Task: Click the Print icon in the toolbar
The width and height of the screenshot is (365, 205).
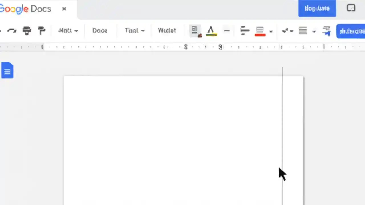Action: click(x=27, y=31)
